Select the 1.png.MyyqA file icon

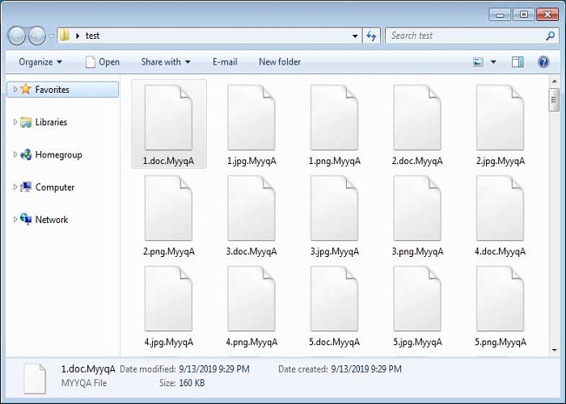[334, 118]
